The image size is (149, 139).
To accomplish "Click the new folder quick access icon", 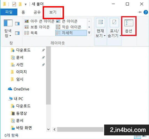I will [x=20, y=4].
